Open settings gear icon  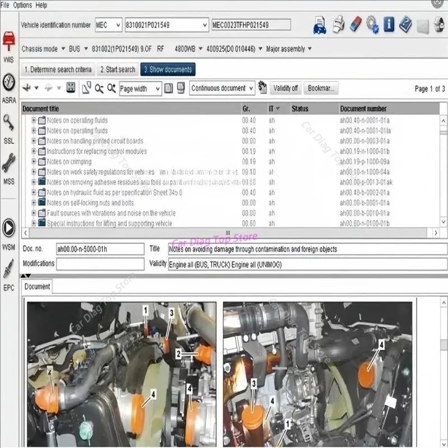[x=372, y=25]
